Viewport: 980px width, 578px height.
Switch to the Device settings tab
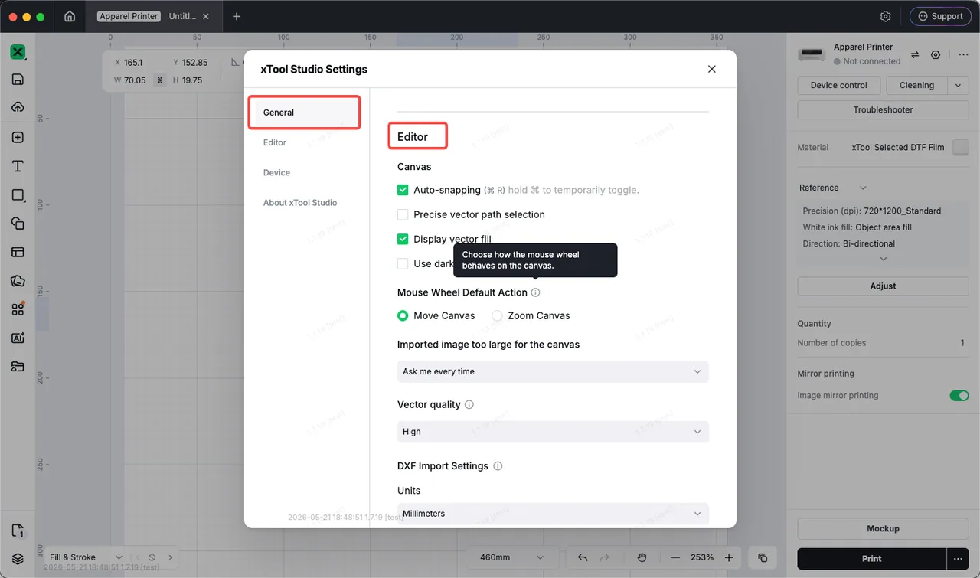276,173
